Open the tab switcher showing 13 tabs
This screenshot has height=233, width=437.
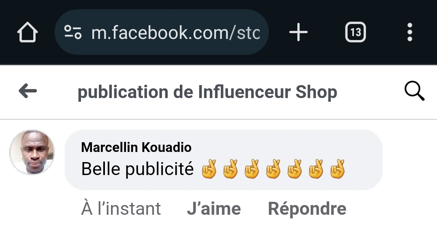(x=355, y=32)
